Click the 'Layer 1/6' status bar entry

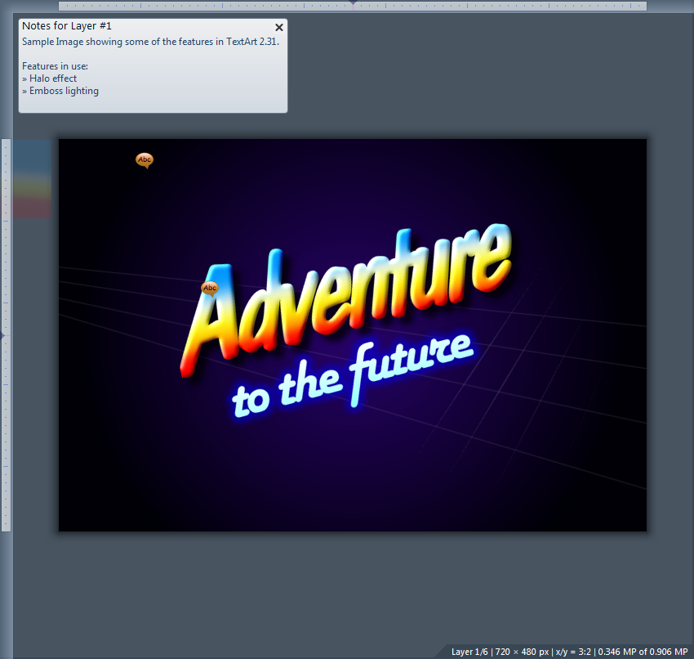[469, 652]
